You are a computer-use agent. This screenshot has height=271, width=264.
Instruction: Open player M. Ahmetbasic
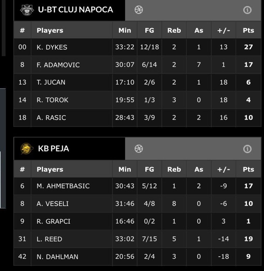pos(63,186)
